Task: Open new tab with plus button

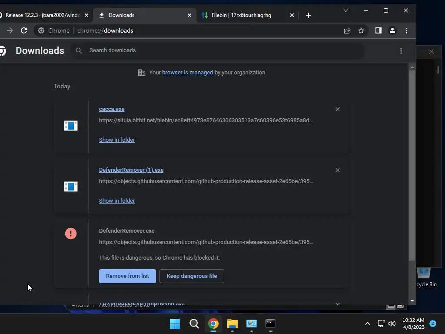Action: pos(309,15)
